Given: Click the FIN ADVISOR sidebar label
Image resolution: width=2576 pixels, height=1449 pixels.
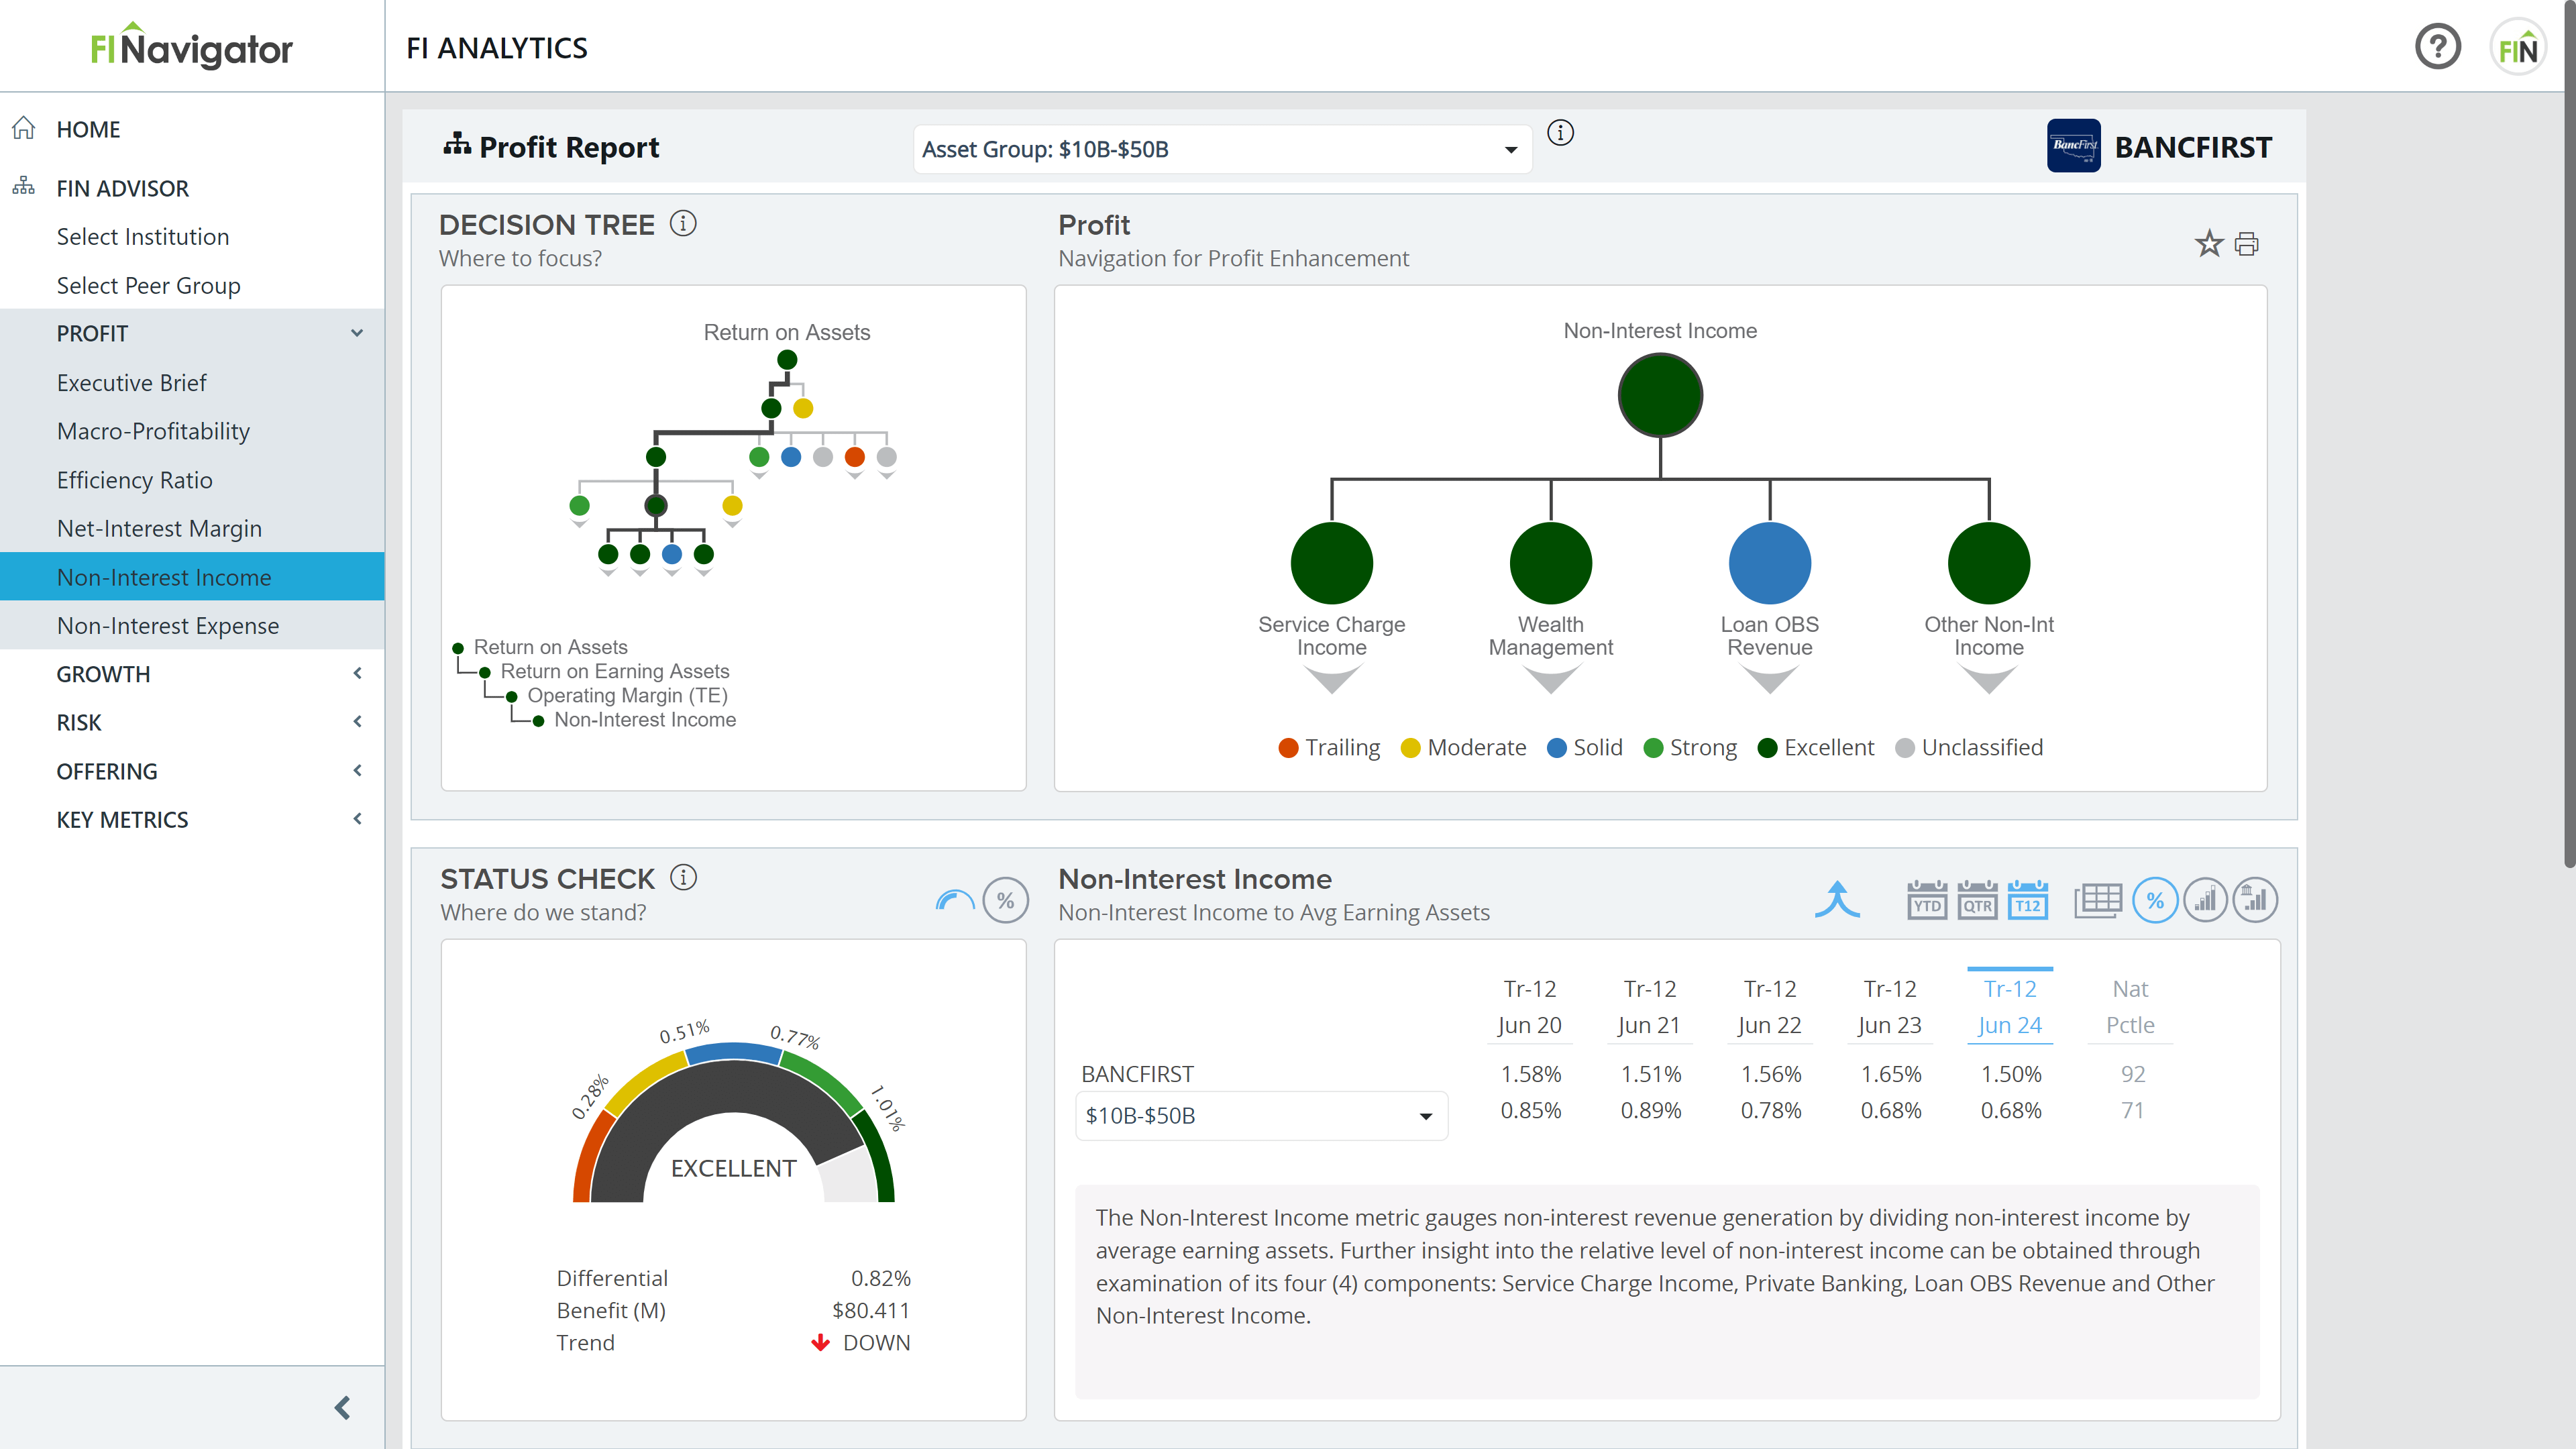Looking at the screenshot, I should click(122, 188).
